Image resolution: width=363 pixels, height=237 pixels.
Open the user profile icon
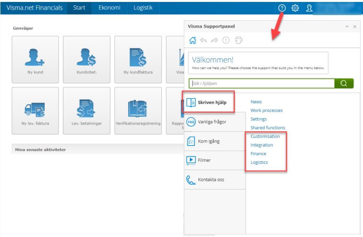(309, 8)
